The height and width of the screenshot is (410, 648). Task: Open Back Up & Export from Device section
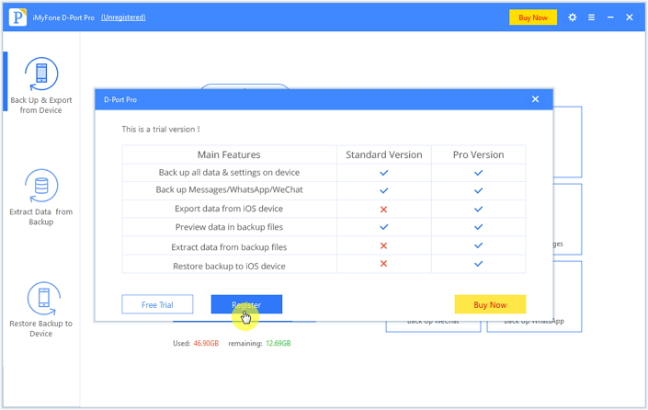click(x=41, y=85)
